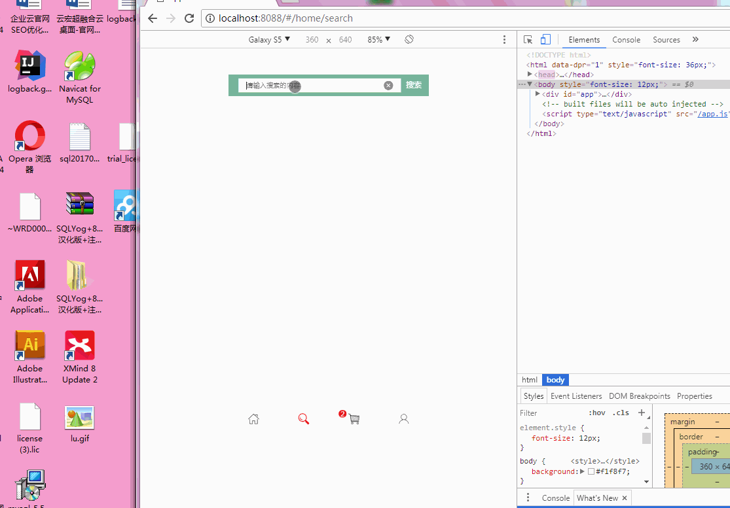This screenshot has height=508, width=730.
Task: Toggle the device toolbar icon in DevTools
Action: click(545, 40)
